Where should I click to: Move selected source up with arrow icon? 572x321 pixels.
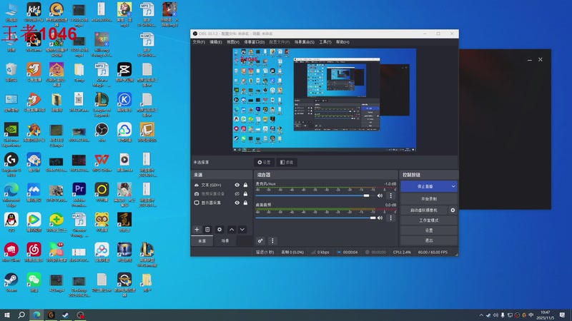232,230
